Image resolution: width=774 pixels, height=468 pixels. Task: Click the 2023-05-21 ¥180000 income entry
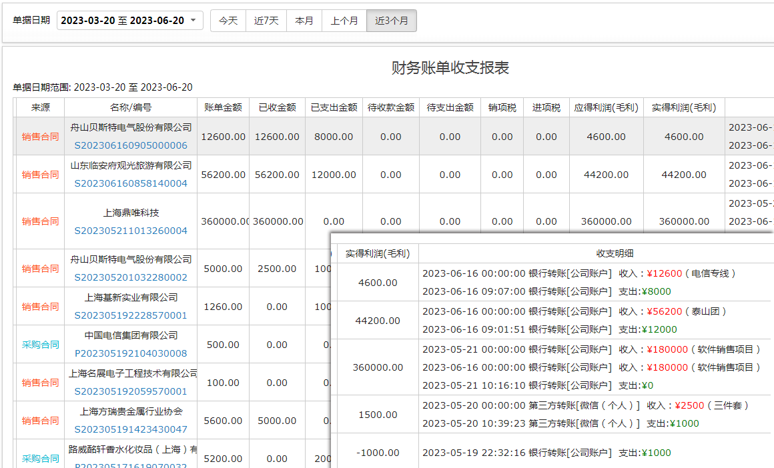(667, 349)
